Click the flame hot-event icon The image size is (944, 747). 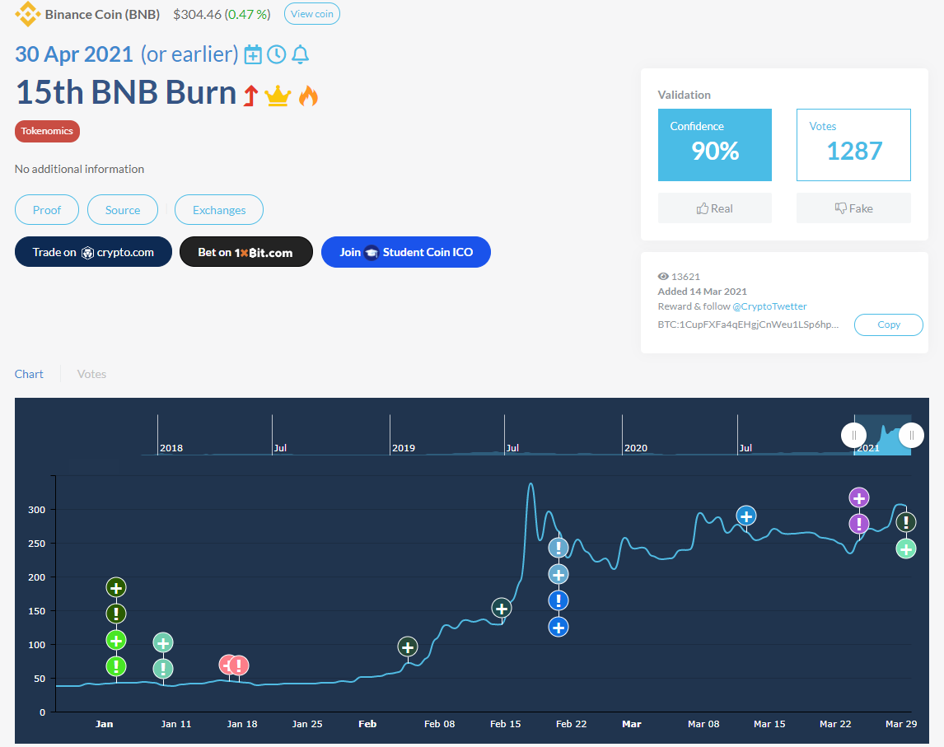pos(308,96)
